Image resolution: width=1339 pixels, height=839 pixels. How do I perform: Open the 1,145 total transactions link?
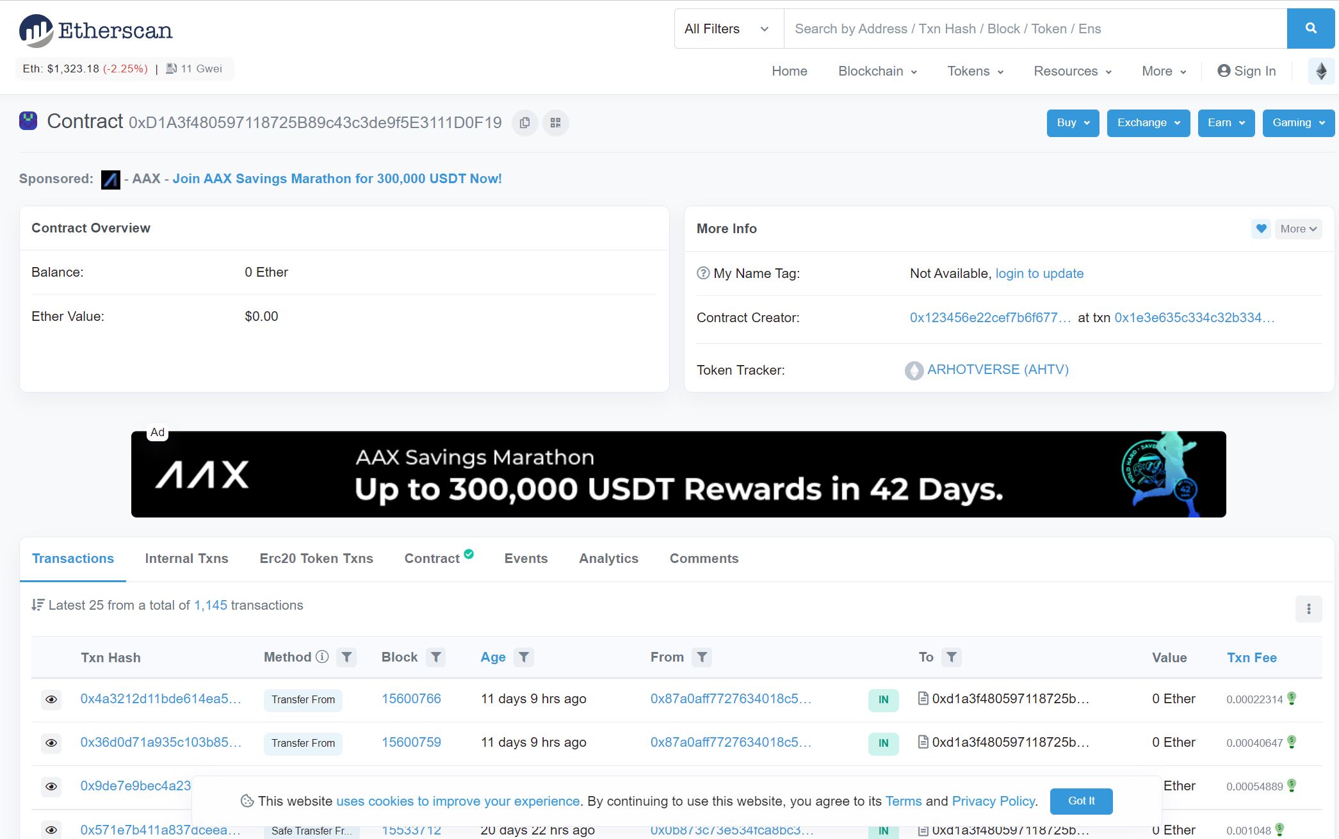pyautogui.click(x=211, y=605)
